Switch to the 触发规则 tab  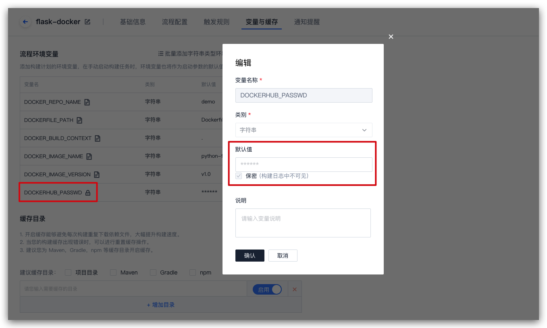coord(216,22)
